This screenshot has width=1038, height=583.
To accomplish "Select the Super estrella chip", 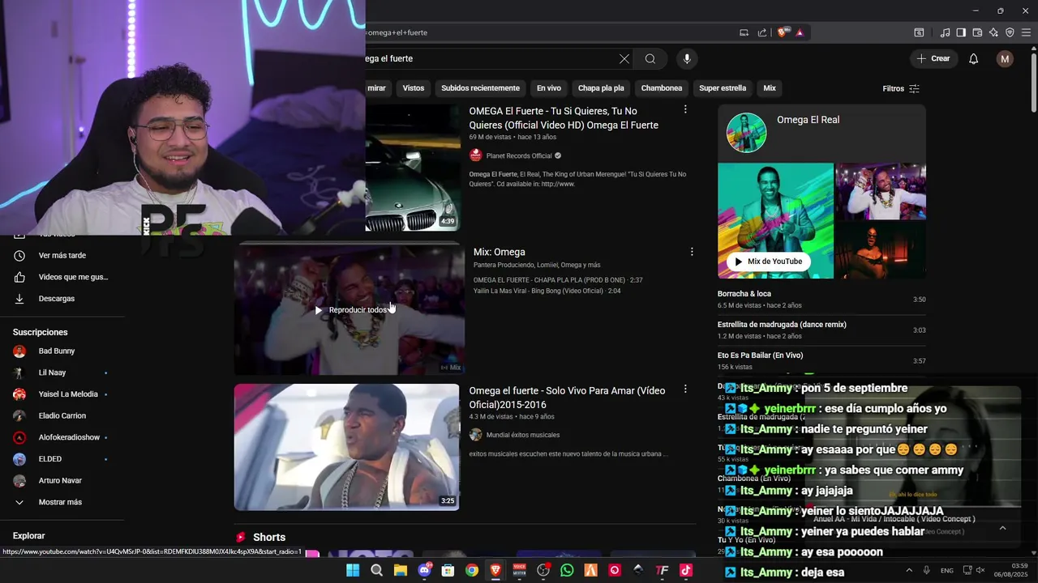I will point(723,88).
